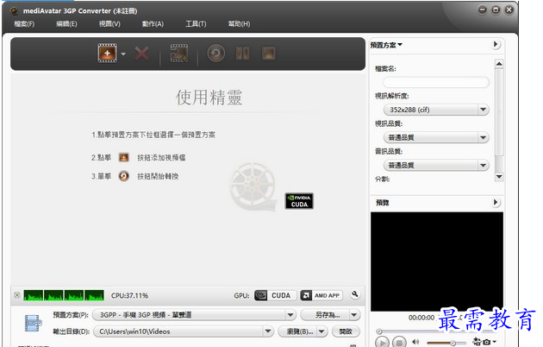Toggle CUDA GPU acceleration
The image size is (543, 347).
tap(275, 295)
